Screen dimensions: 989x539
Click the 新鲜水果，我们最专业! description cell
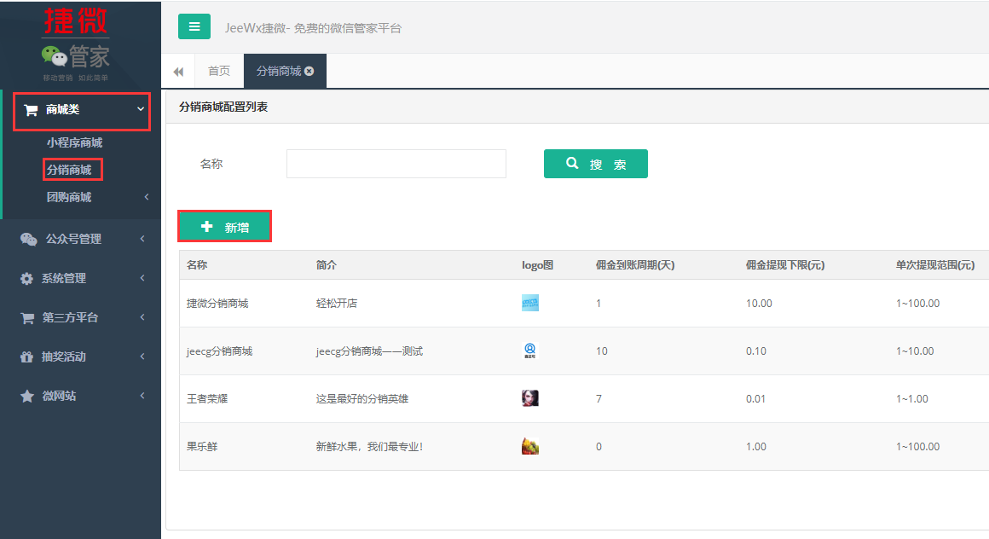370,447
